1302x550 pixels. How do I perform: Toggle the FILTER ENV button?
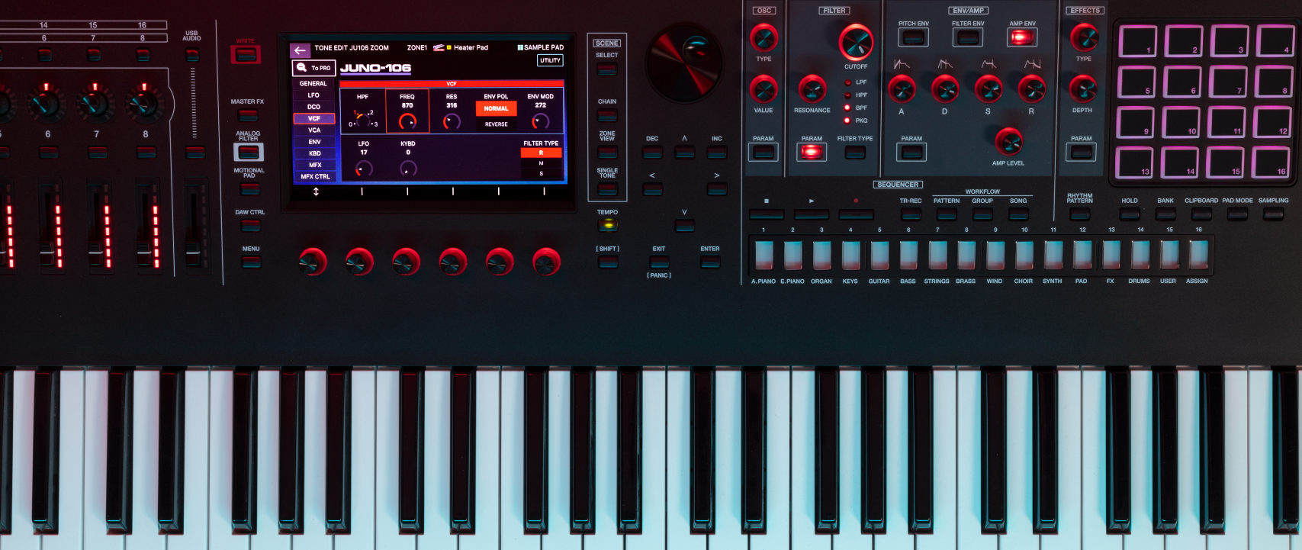[x=967, y=37]
